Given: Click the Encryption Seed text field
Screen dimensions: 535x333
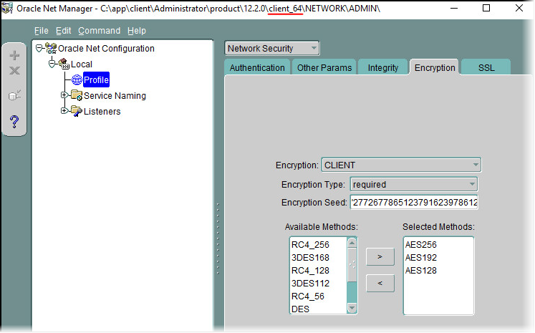Looking at the screenshot, I should [x=414, y=203].
